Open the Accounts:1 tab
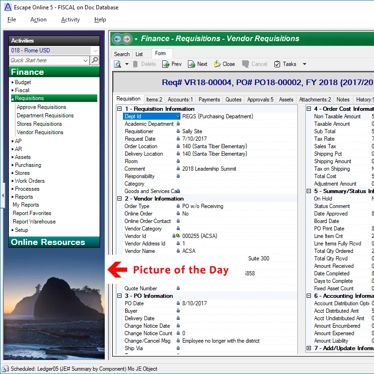374x374 pixels. tap(180, 100)
